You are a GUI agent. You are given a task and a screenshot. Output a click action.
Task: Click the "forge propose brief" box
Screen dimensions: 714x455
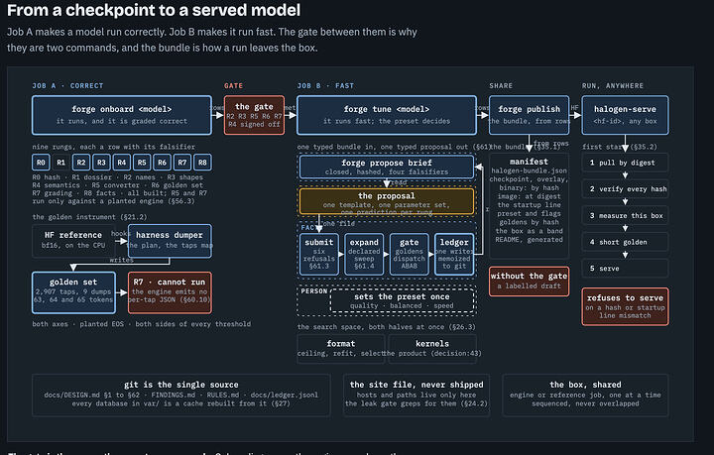click(387, 167)
